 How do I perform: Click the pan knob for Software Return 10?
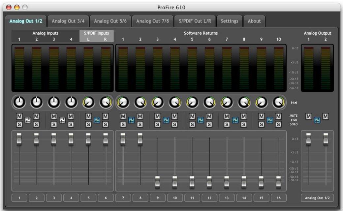[x=279, y=102]
